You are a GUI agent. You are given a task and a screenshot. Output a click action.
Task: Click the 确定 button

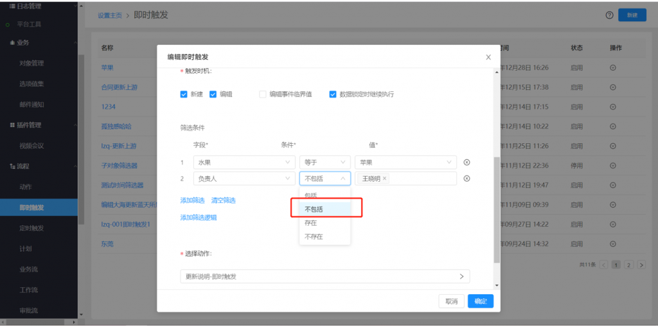[x=480, y=301]
